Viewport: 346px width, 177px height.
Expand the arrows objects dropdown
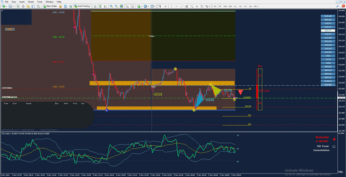[209, 6]
